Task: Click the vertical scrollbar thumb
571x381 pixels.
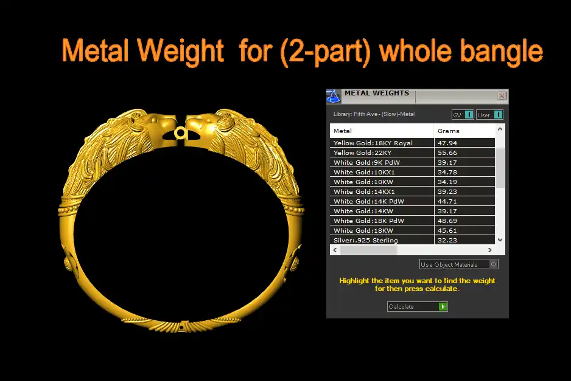Action: click(x=500, y=168)
